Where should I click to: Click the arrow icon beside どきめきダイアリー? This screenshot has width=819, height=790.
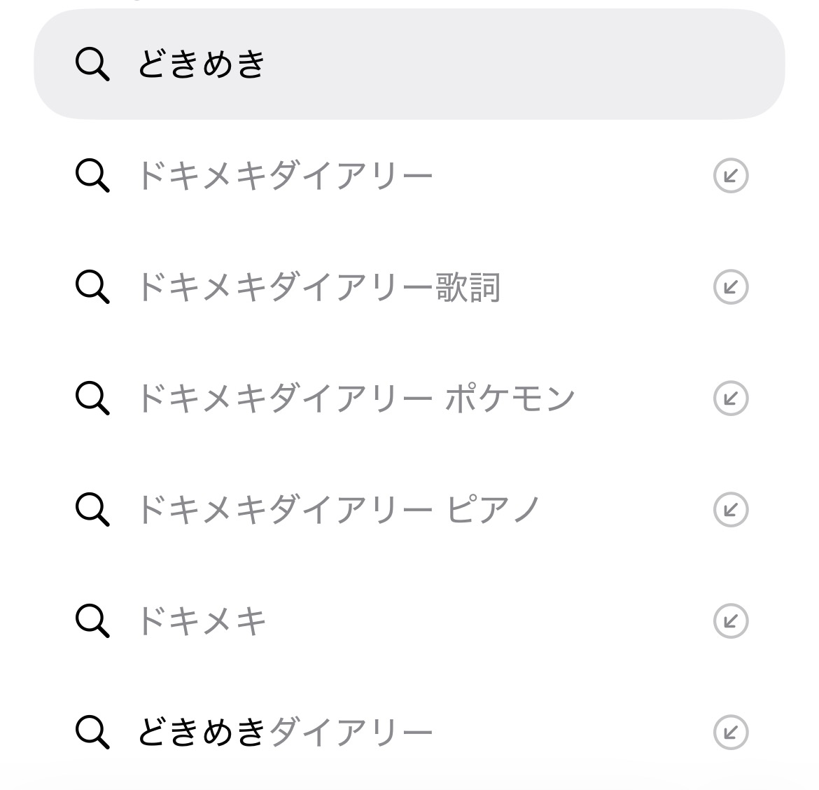[x=730, y=733]
